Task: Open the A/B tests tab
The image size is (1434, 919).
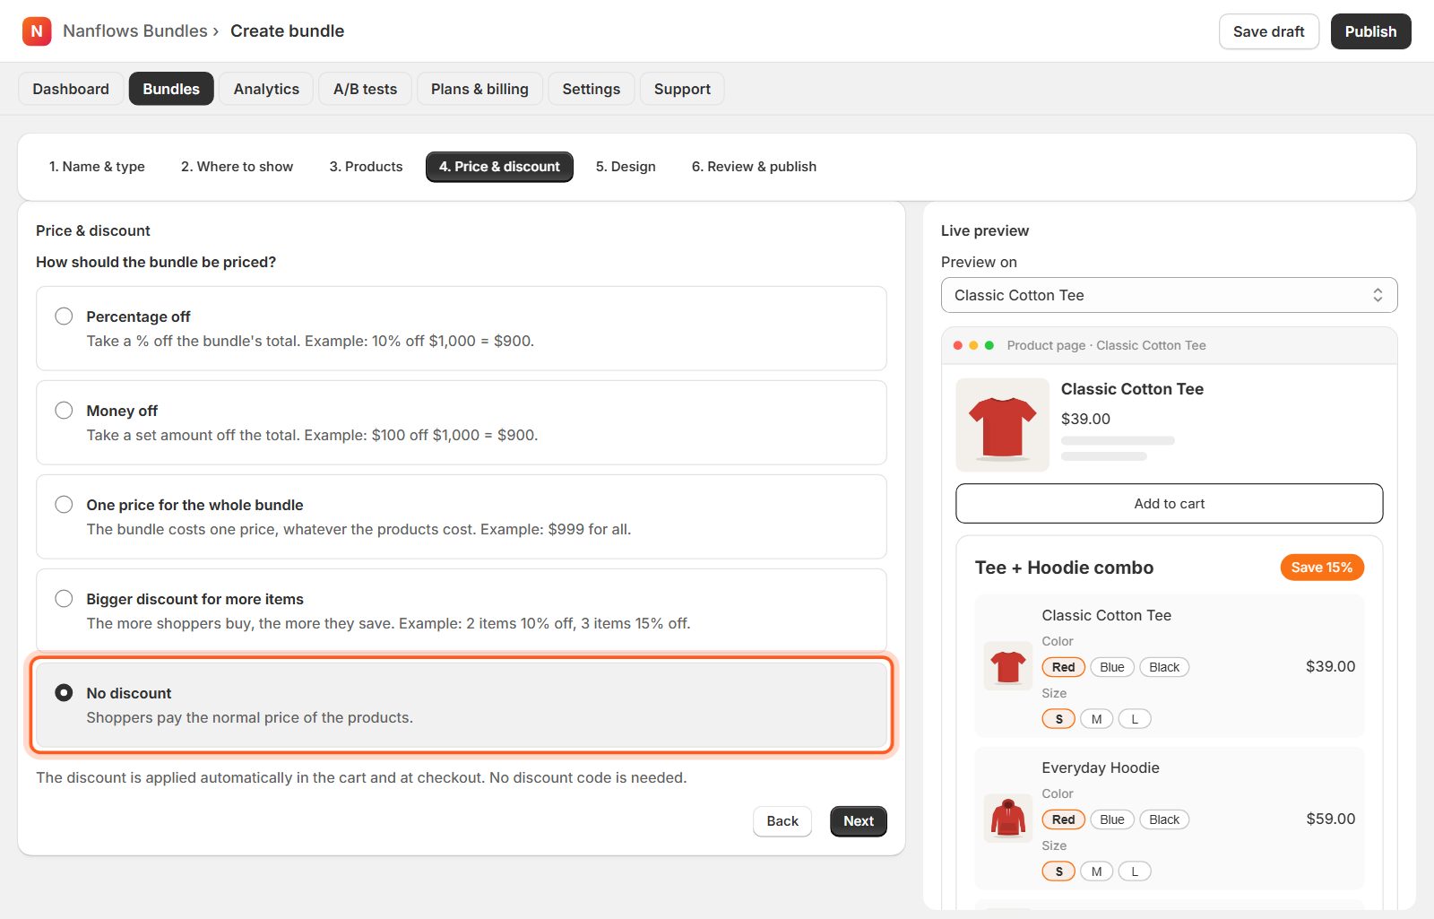Action: coord(365,89)
